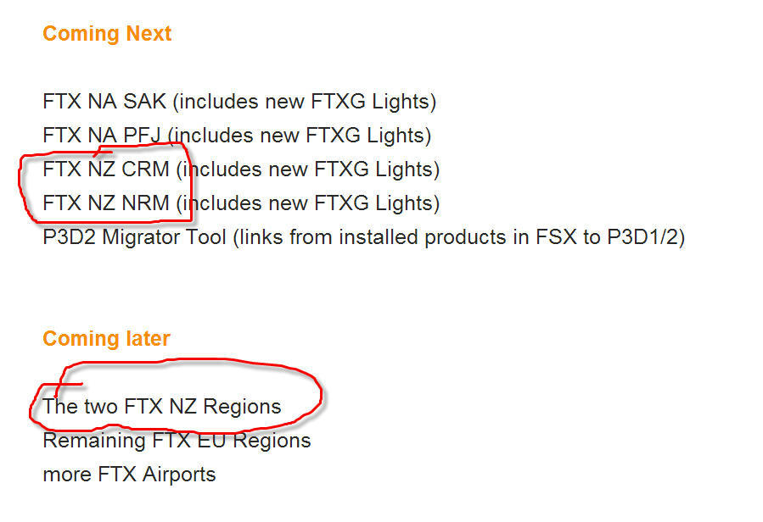The width and height of the screenshot is (763, 522).
Task: Click the "FTX NZ CRM" product name
Action: tap(106, 169)
